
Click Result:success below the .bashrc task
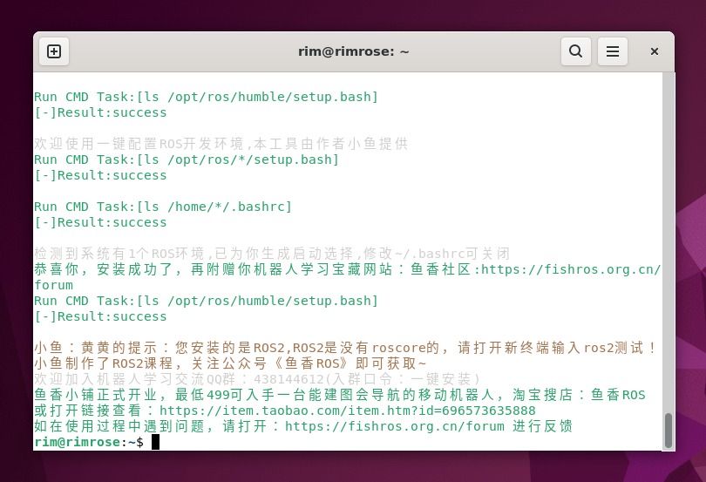[100, 222]
